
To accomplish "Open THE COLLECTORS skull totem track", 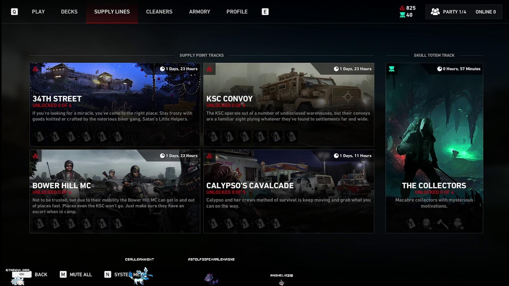I will 434,148.
